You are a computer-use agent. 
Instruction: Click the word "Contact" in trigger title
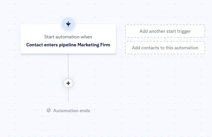pyautogui.click(x=35, y=45)
